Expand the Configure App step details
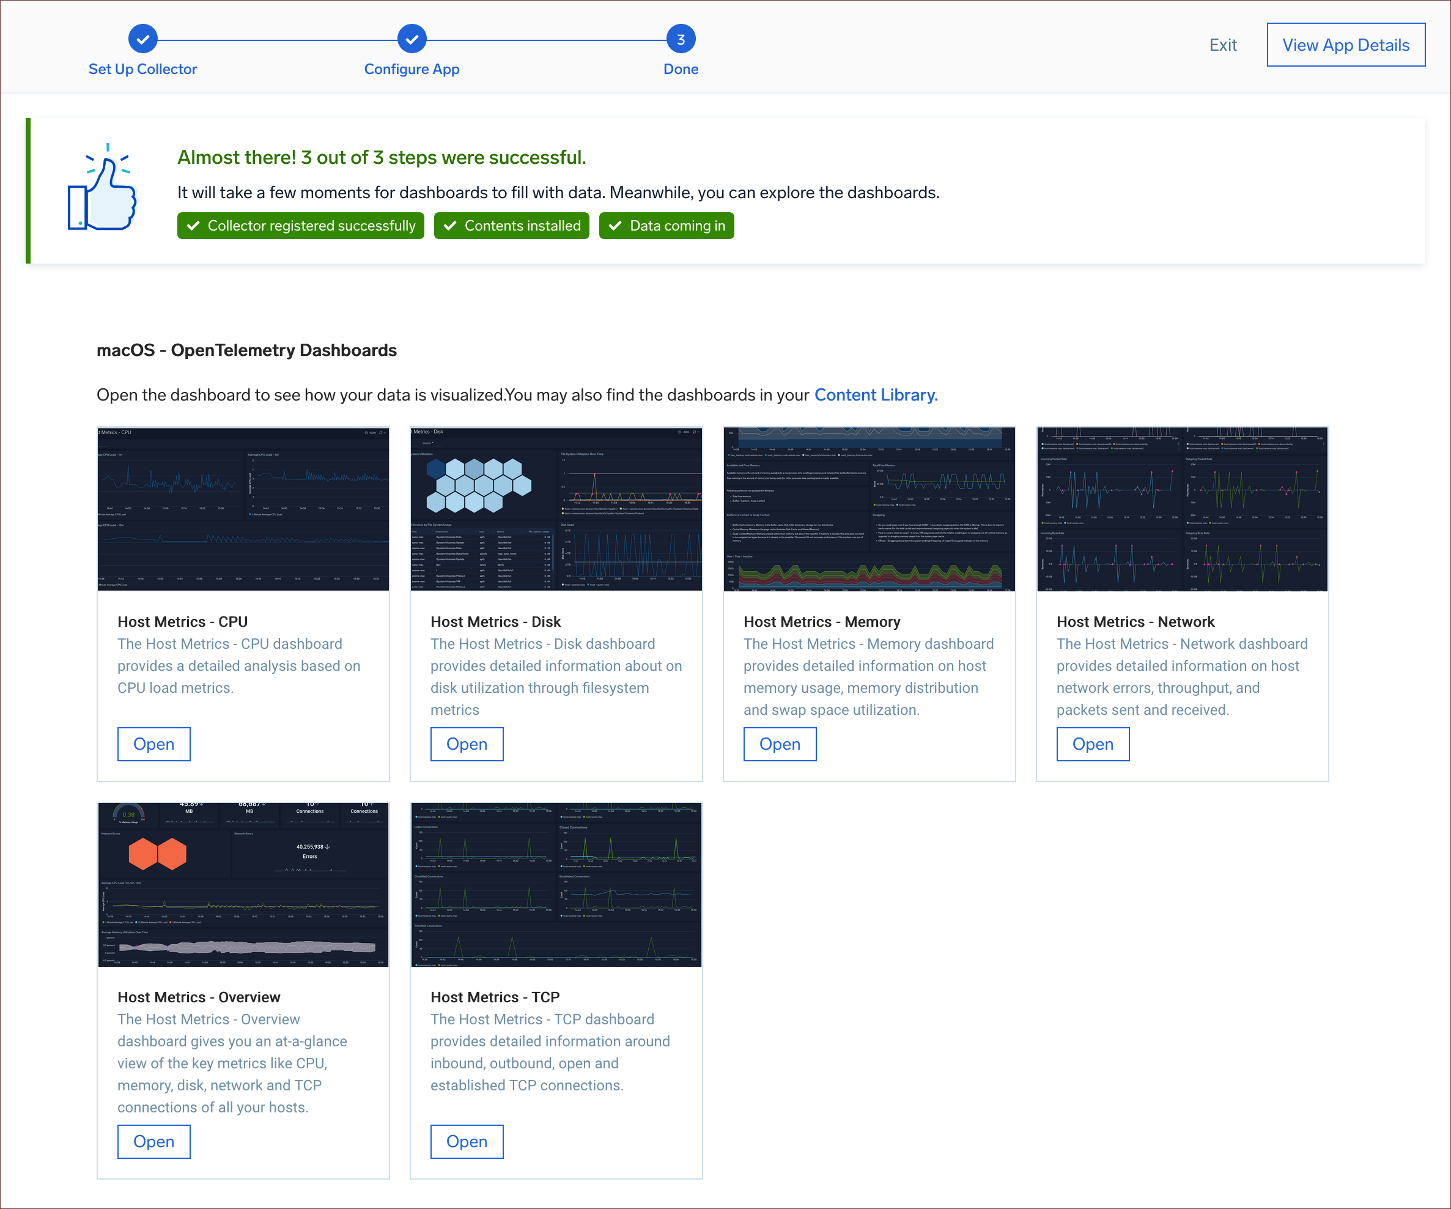 click(411, 37)
